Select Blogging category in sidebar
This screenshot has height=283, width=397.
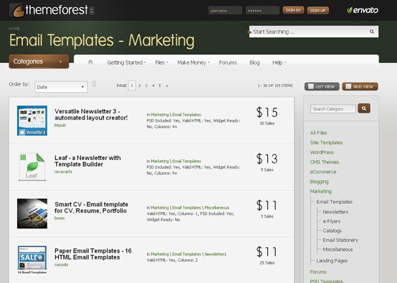pyautogui.click(x=319, y=181)
